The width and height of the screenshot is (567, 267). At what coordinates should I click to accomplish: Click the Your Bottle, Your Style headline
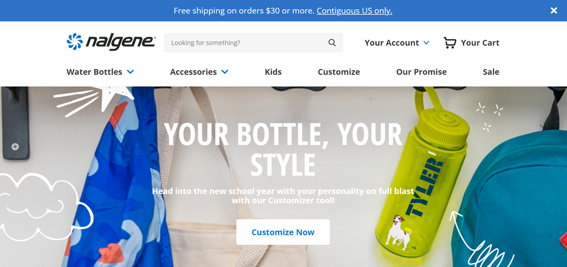click(283, 149)
